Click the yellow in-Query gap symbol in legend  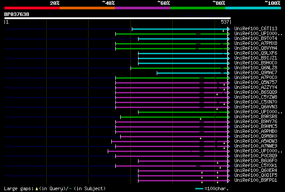[37, 189]
